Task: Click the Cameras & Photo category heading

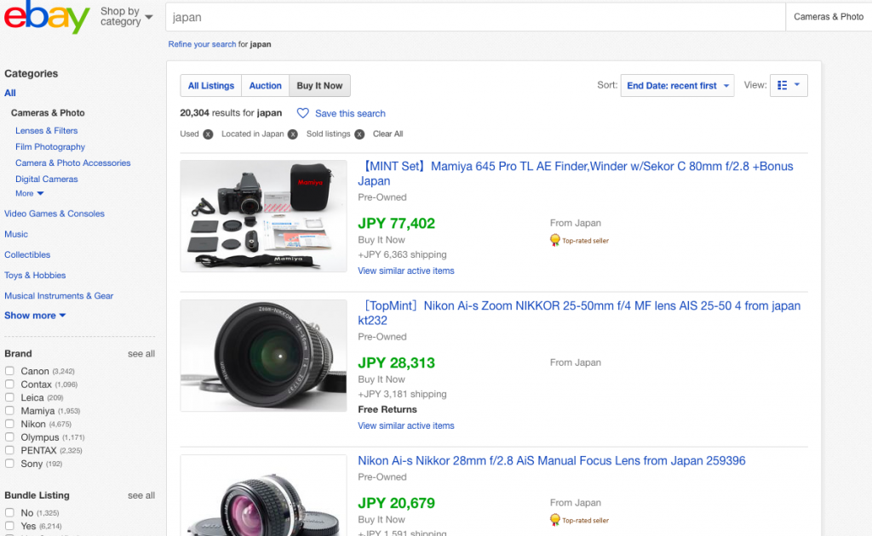Action: coord(48,113)
